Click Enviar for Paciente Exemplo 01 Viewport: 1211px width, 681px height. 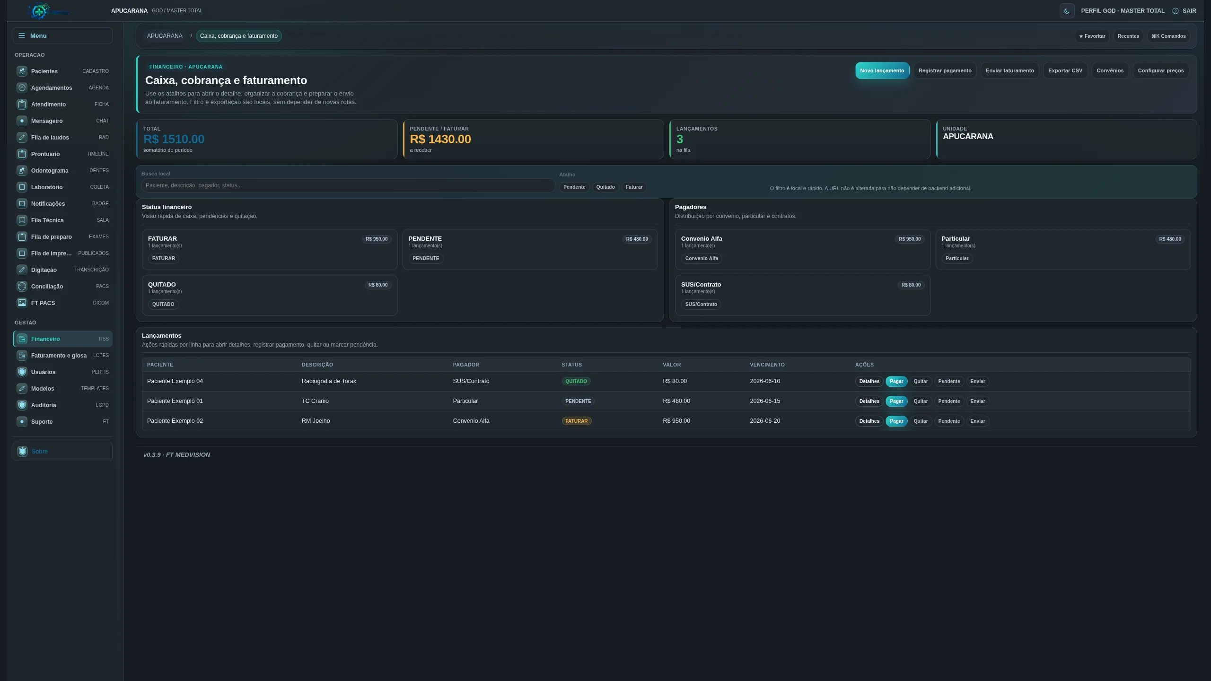[977, 401]
